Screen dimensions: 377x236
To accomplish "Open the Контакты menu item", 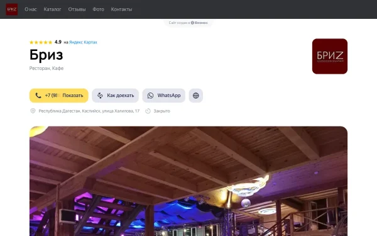I will click(121, 9).
